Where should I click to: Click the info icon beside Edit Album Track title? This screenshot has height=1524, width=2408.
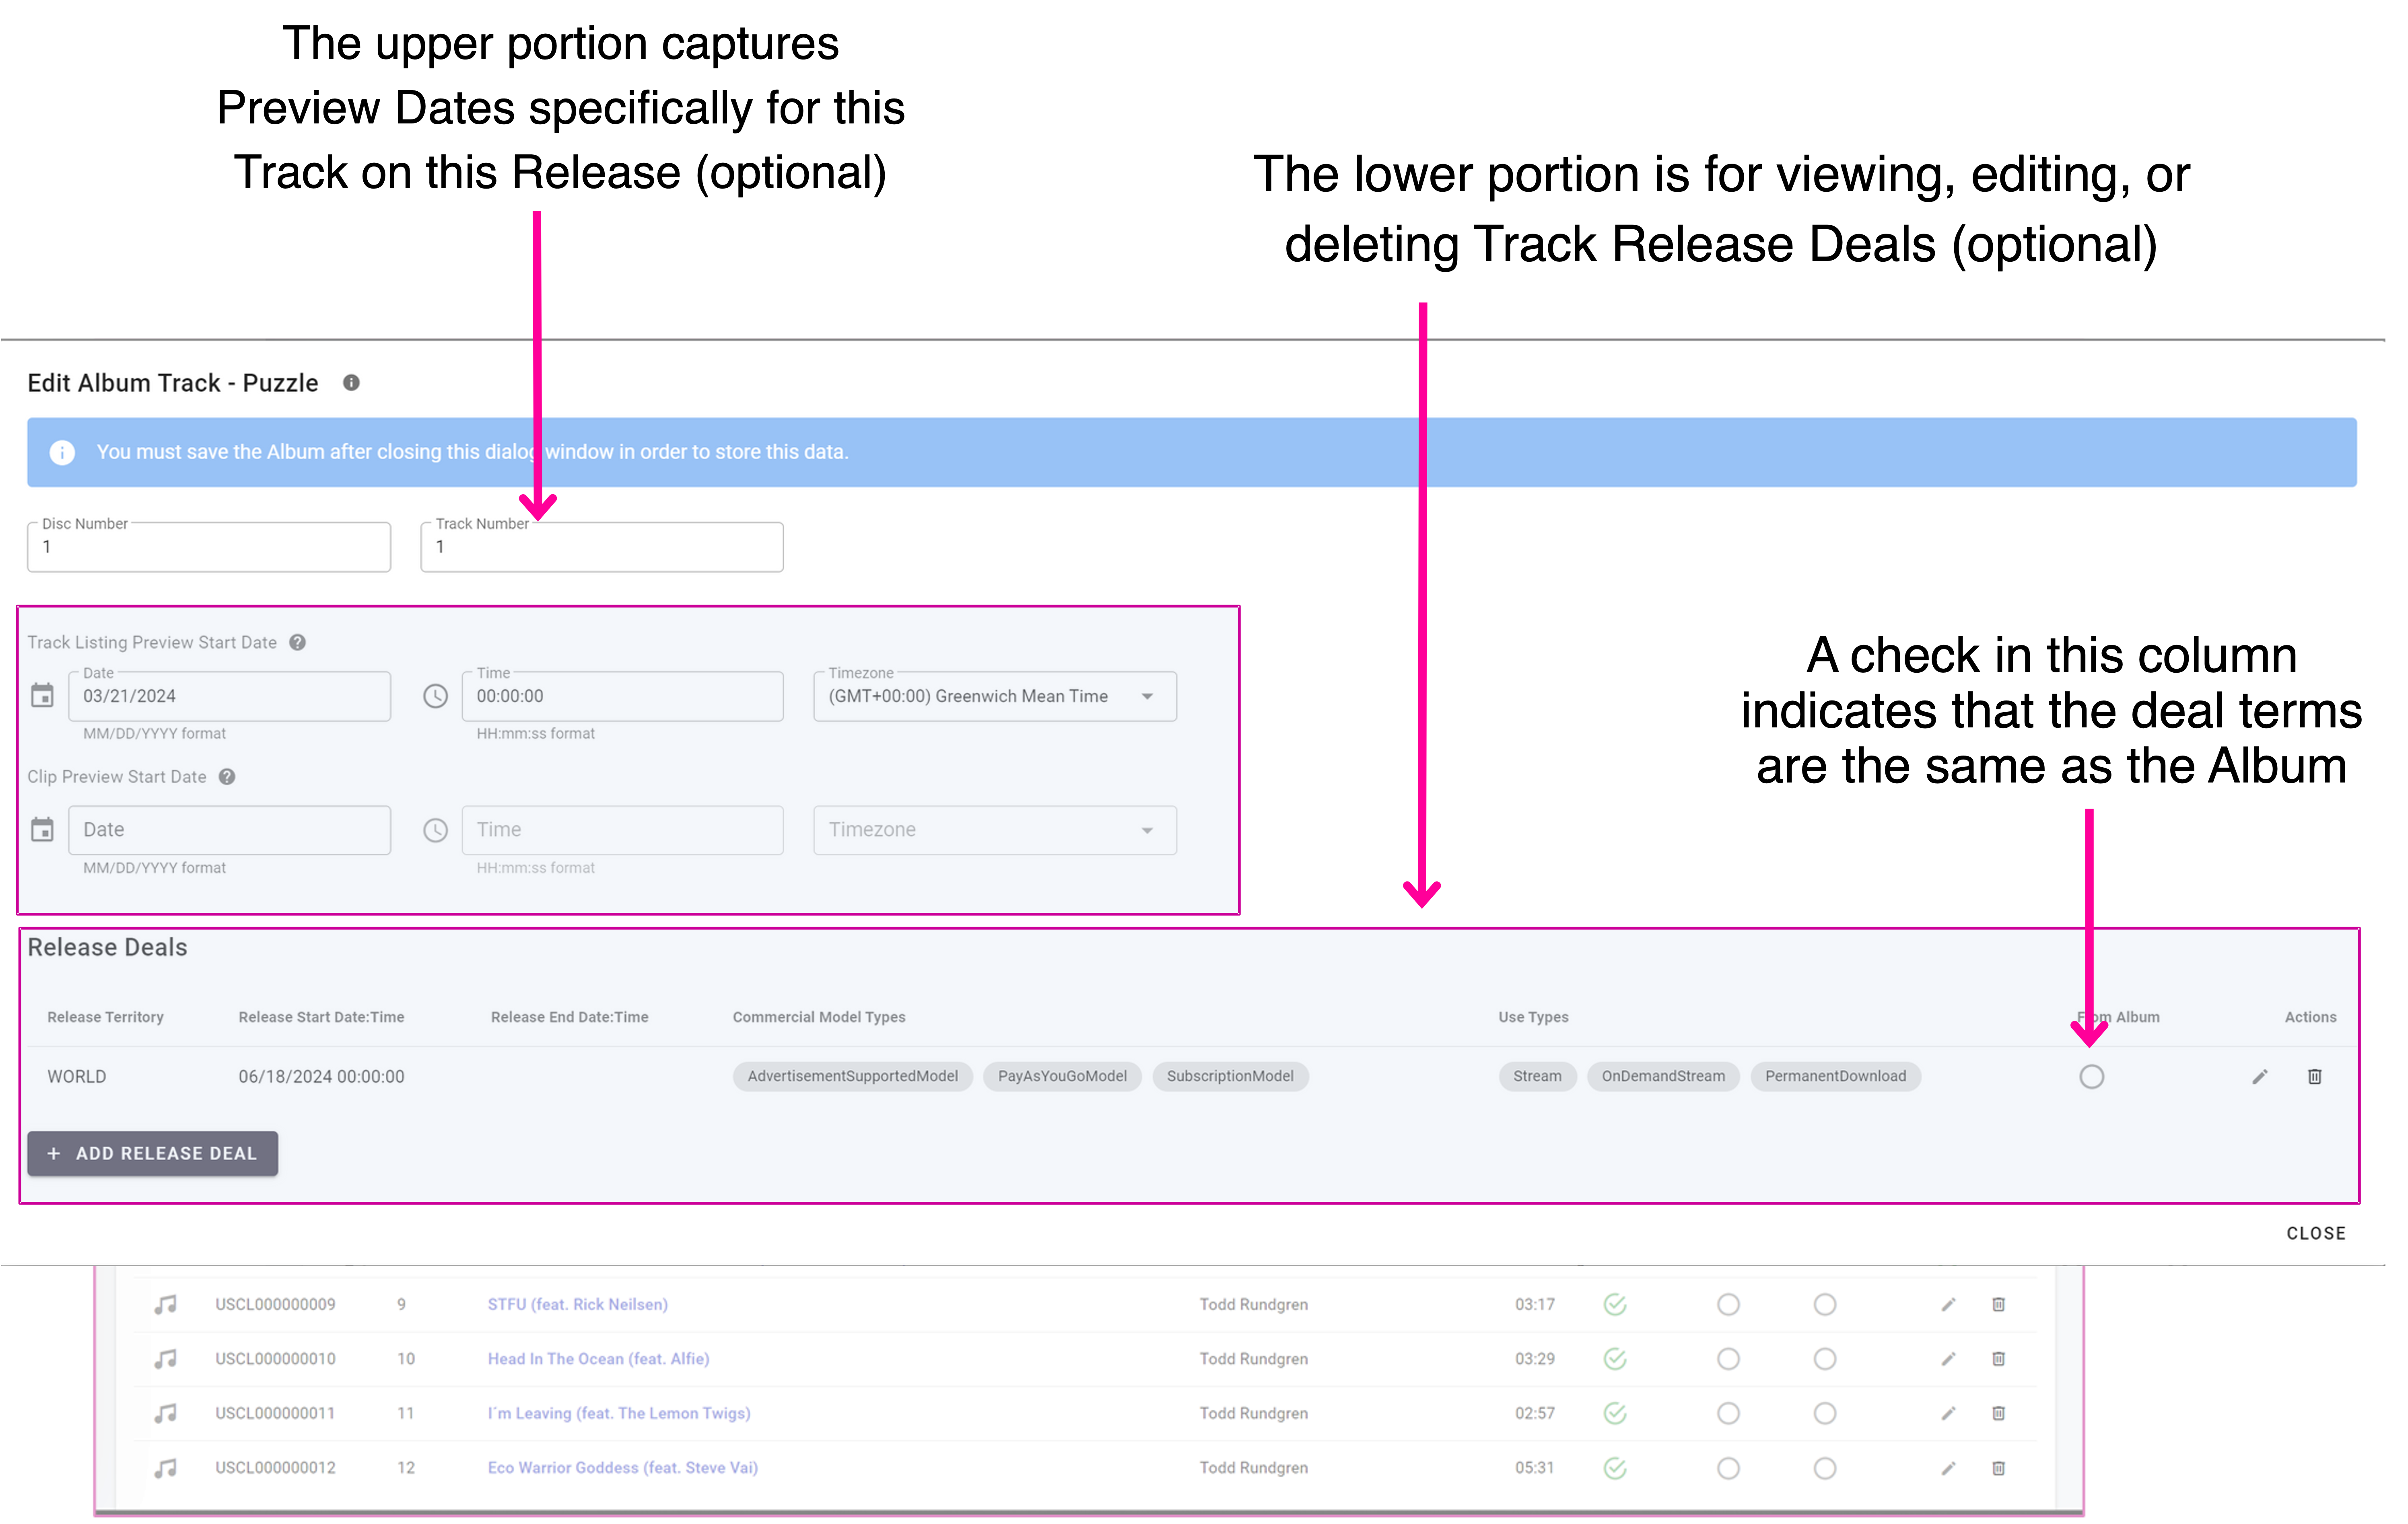(351, 383)
